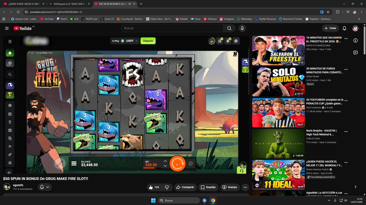Share the video with Compartir
This screenshot has width=366, height=205.
point(185,187)
